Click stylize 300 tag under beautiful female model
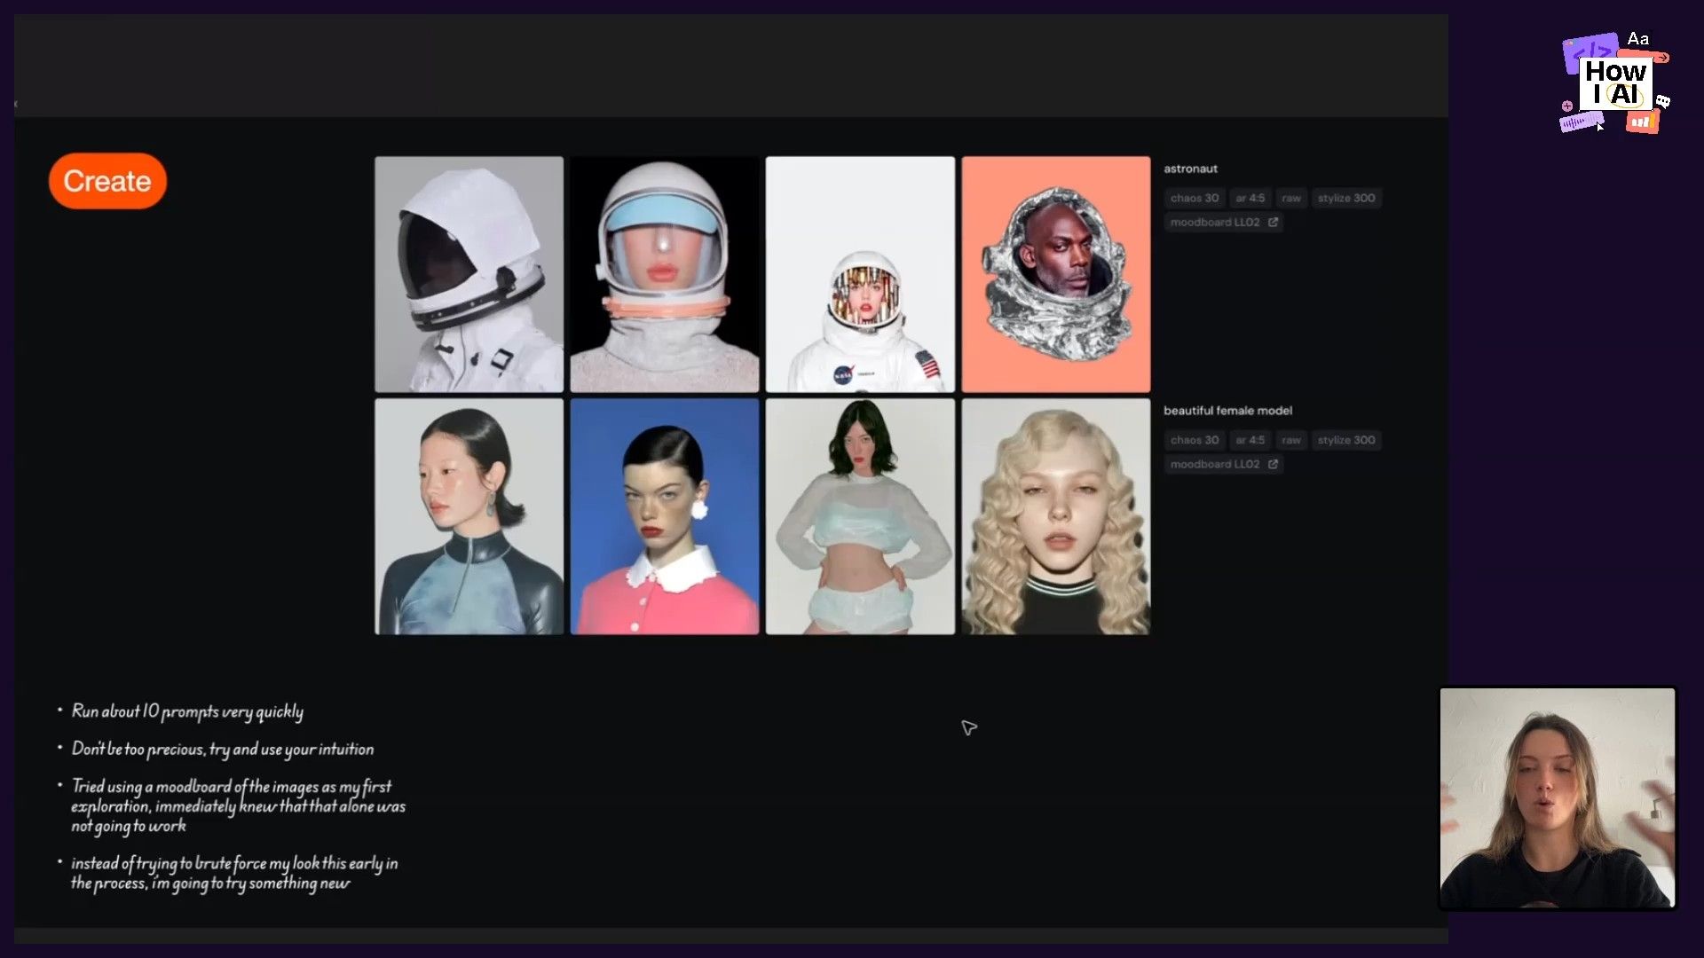1704x958 pixels. 1345,440
